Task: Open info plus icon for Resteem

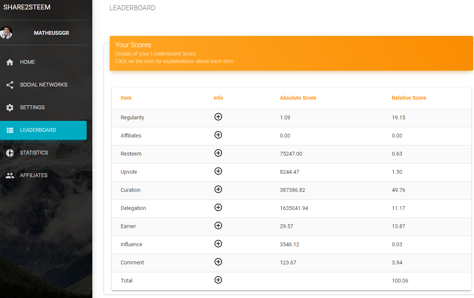Action: [x=218, y=153]
